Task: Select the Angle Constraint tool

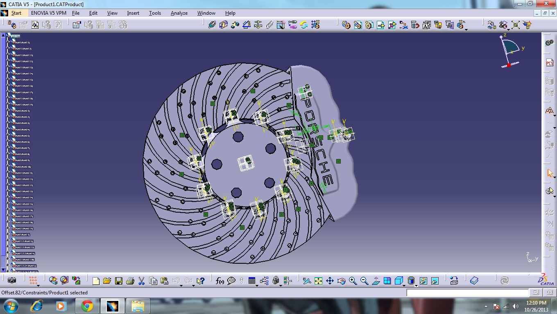Action: coord(246,25)
